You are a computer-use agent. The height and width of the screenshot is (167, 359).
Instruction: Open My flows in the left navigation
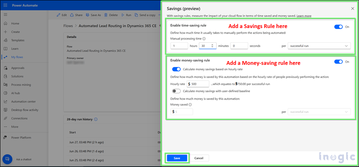point(17,57)
